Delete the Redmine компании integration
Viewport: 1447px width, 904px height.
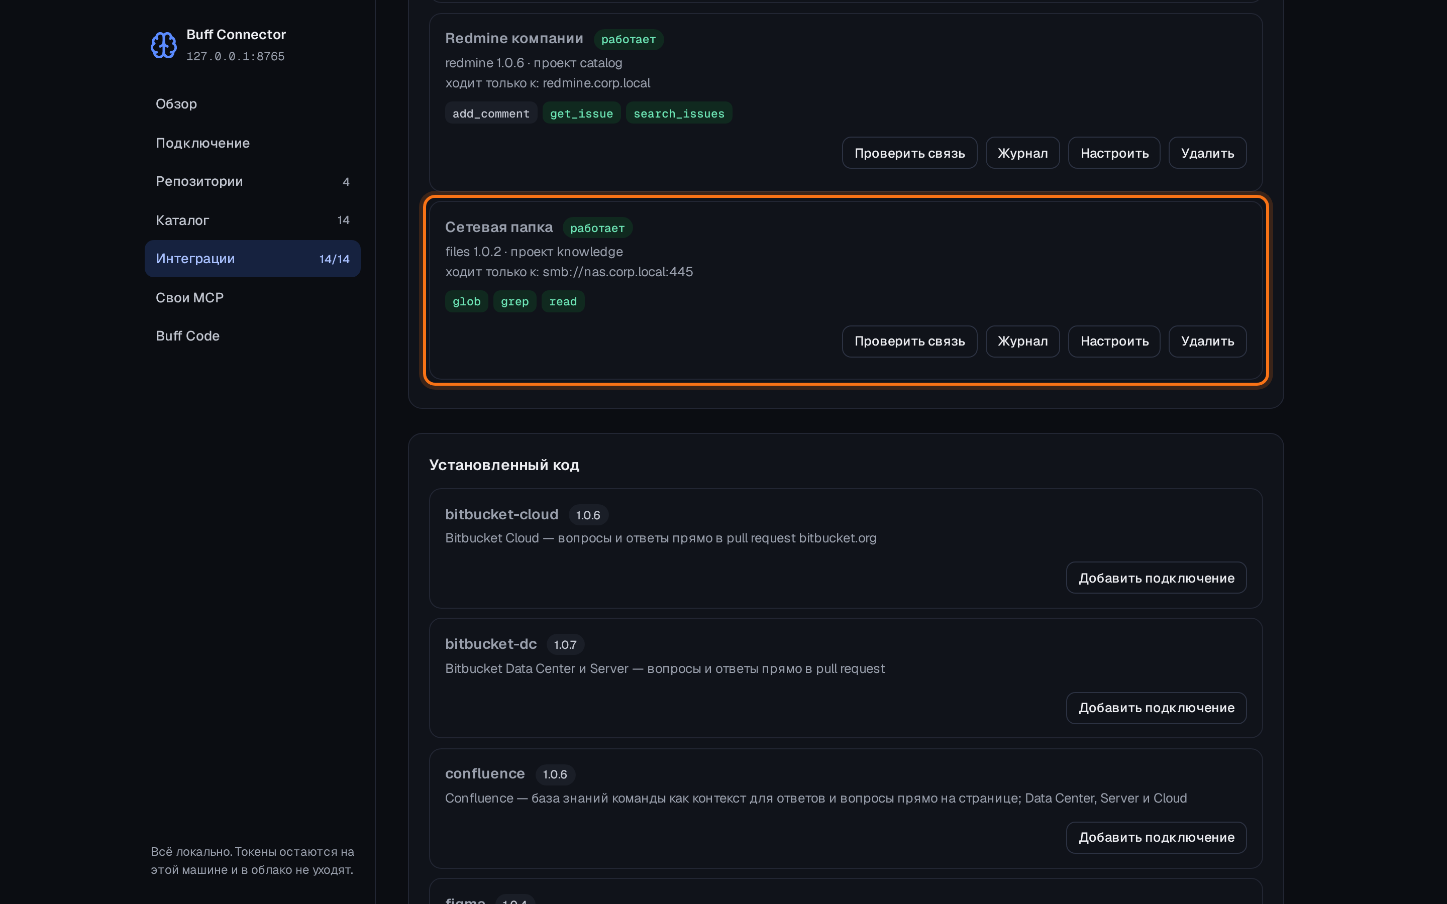pos(1207,153)
